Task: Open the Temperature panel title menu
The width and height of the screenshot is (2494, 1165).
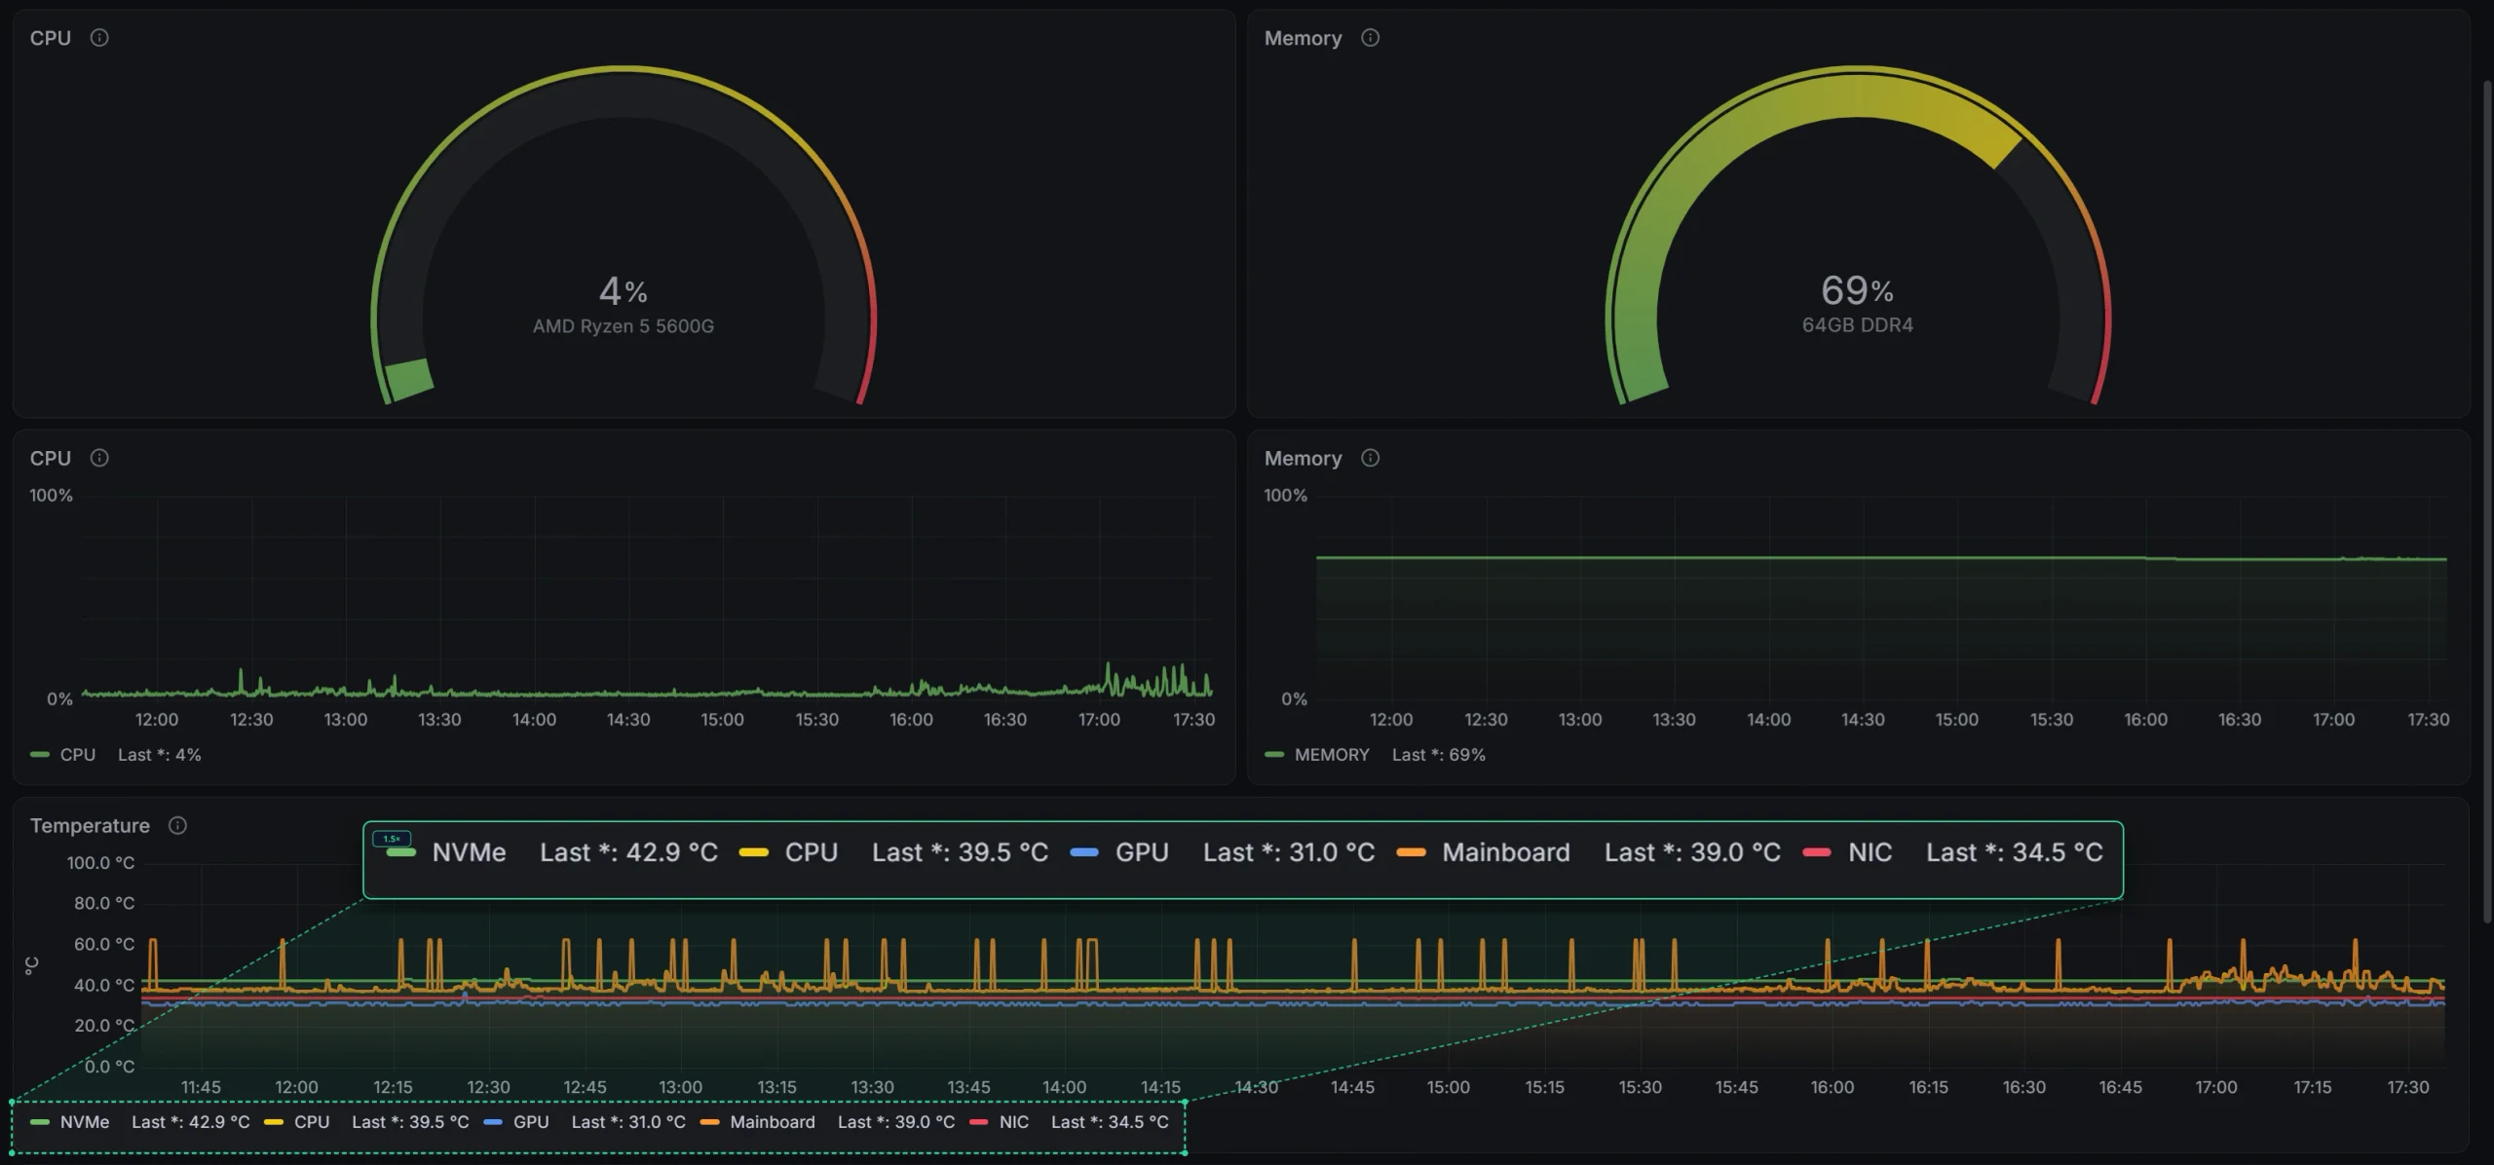Action: (x=90, y=825)
